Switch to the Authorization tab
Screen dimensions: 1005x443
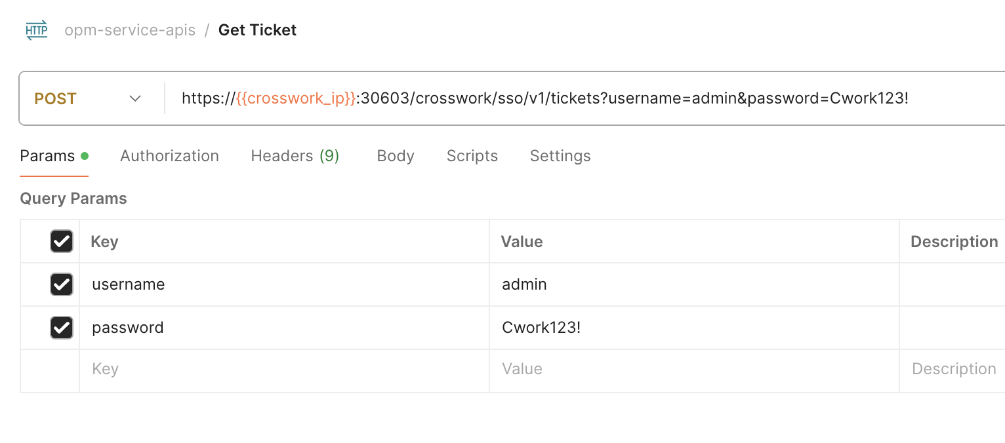(x=169, y=156)
